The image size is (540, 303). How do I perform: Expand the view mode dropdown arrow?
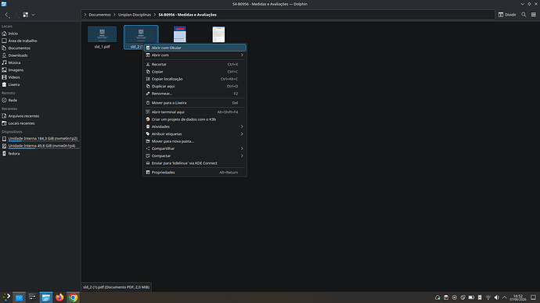click(33, 15)
